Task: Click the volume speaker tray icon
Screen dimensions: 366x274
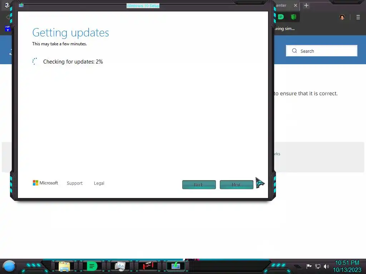Action: [326, 266]
